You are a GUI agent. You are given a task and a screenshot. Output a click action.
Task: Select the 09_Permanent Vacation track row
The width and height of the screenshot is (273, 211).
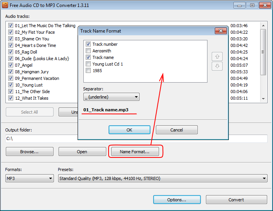tap(37, 78)
